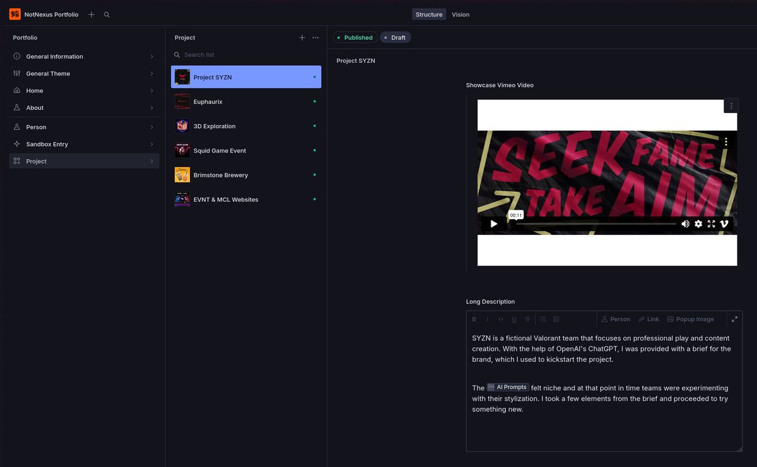Screen dimensions: 757x467
Task: Click the Euphaurix project thumbnail
Action: tap(182, 102)
